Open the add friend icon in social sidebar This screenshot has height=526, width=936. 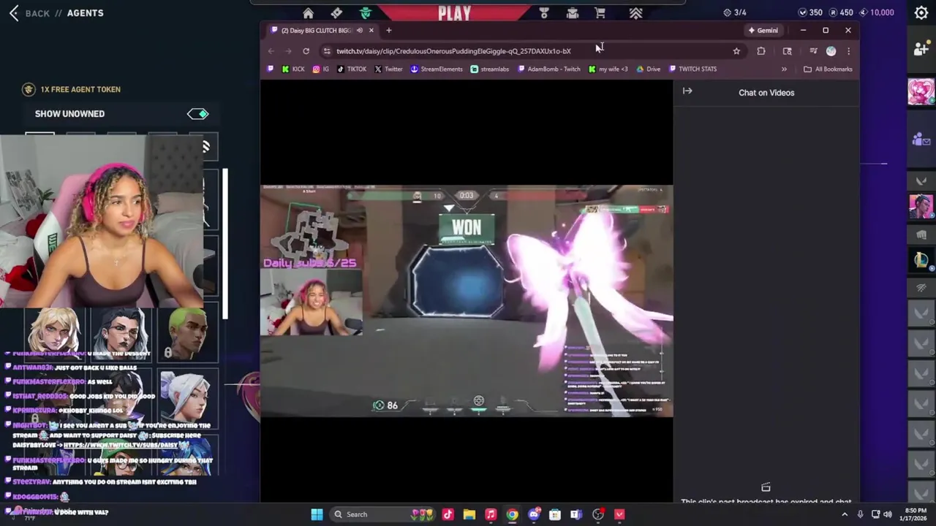coord(921,48)
